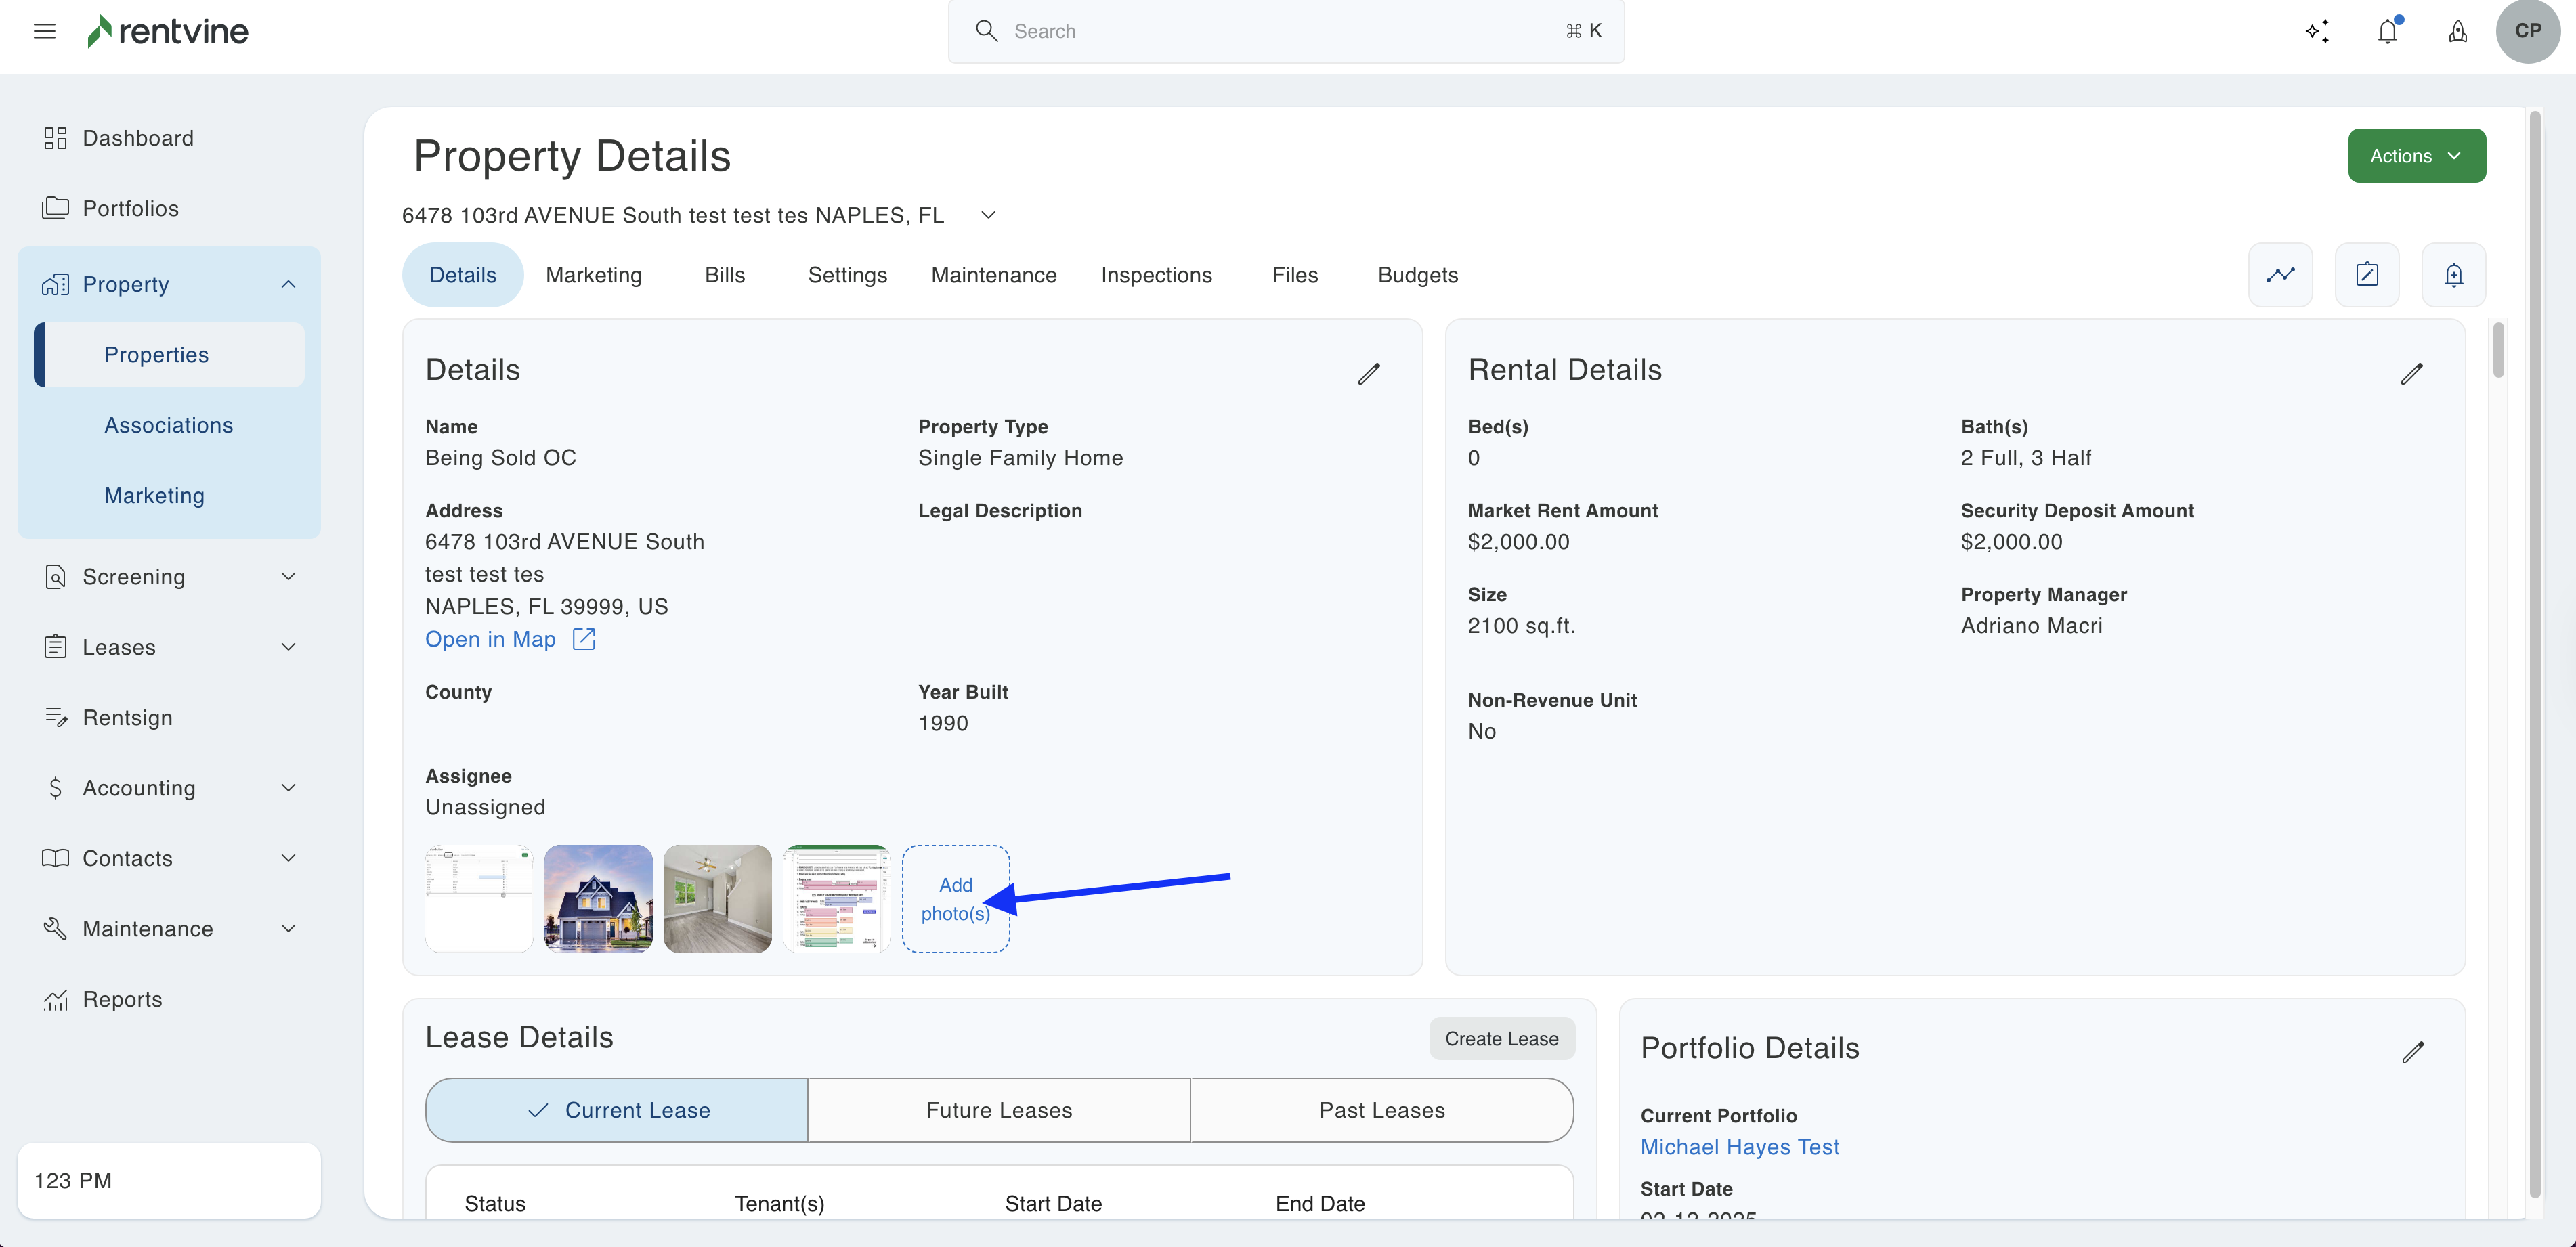Viewport: 2576px width, 1247px height.
Task: Open the AI sparkle icon
Action: click(2317, 31)
